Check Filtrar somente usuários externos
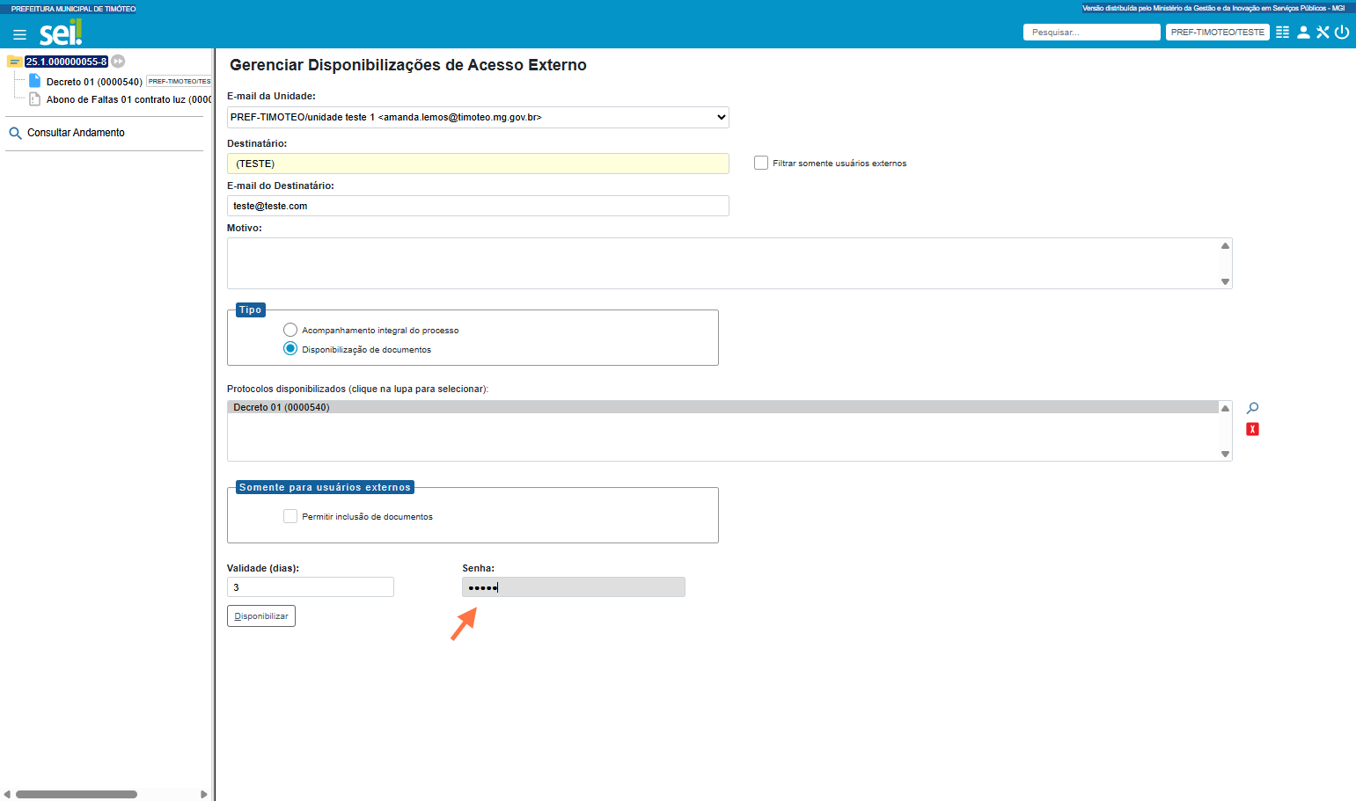Screen dimensions: 1356x801 761,163
